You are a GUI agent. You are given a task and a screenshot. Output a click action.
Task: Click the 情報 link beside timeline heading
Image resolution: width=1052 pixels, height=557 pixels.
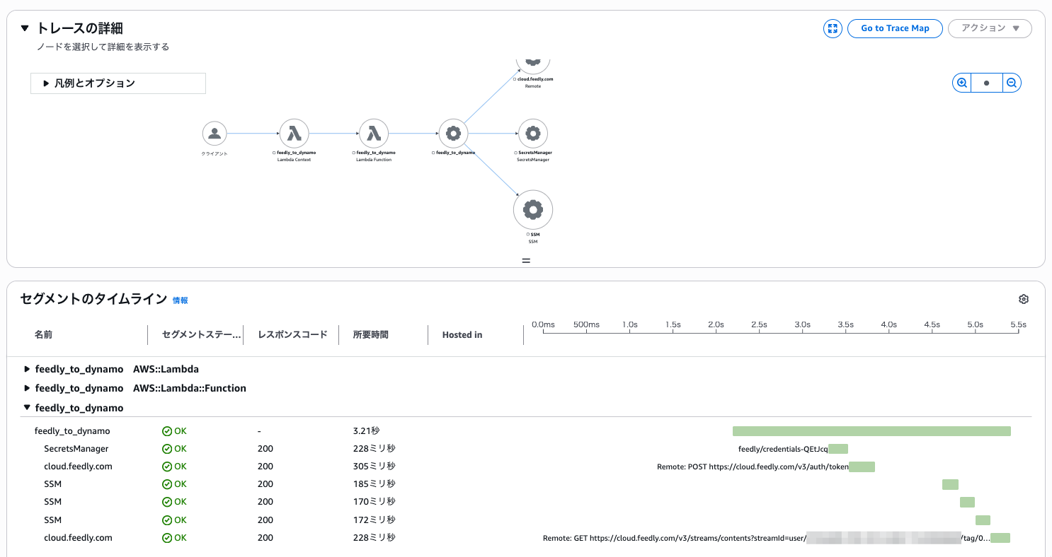pos(181,300)
